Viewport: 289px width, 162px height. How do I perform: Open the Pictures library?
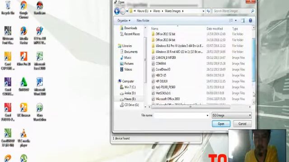click(x=126, y=63)
